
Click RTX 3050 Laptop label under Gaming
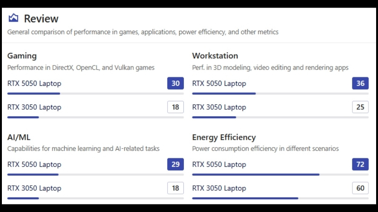[x=34, y=107]
